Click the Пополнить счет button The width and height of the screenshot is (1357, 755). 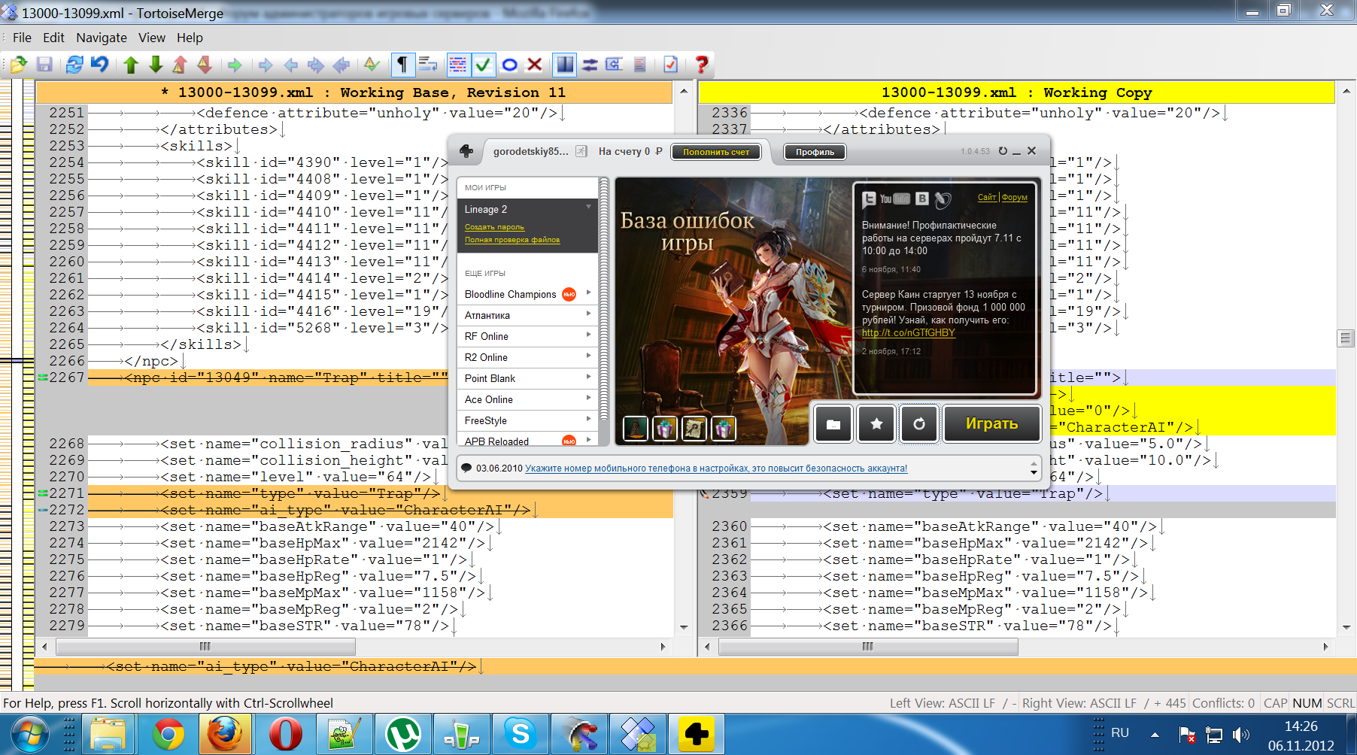[716, 152]
